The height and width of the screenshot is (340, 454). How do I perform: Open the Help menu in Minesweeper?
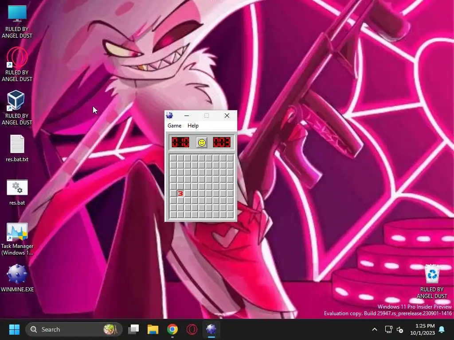coord(193,125)
